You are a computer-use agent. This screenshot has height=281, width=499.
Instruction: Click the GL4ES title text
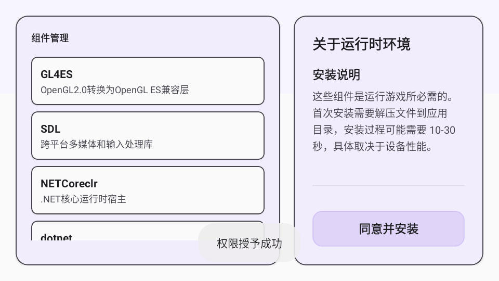pyautogui.click(x=57, y=74)
